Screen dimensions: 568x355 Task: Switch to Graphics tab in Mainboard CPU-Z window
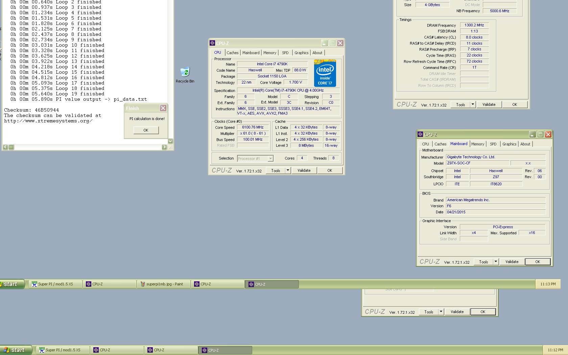click(509, 144)
